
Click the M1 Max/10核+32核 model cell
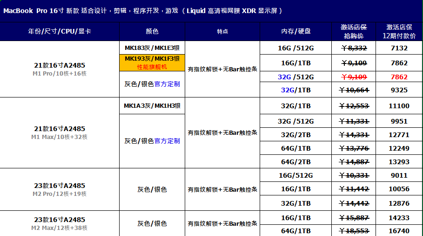pos(60,133)
